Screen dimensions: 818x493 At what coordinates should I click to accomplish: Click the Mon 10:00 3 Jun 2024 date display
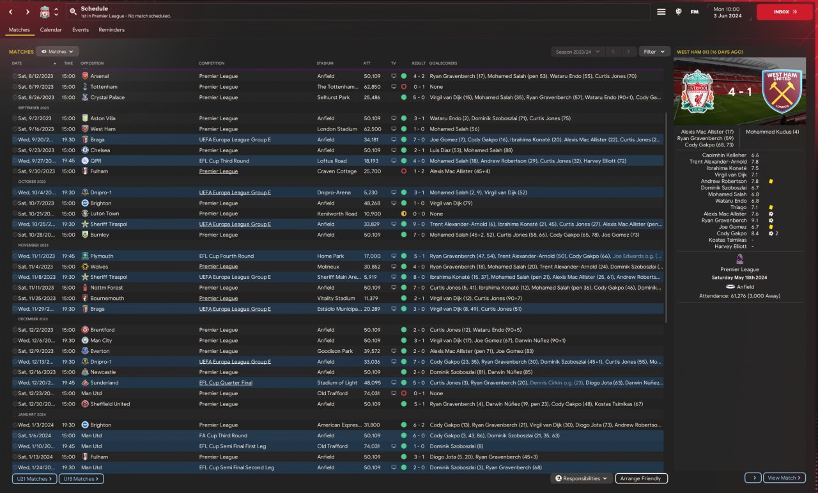(727, 12)
